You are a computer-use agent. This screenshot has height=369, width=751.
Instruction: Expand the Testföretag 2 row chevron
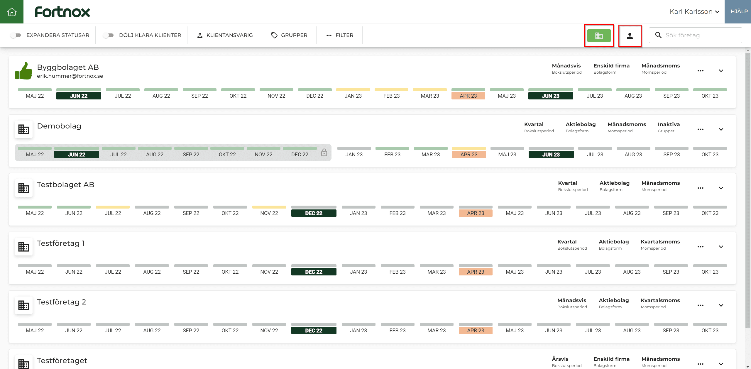[x=721, y=305]
